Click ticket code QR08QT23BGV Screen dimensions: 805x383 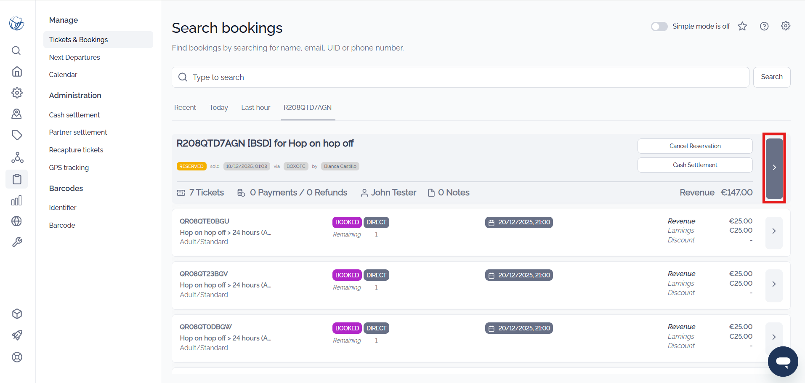tap(204, 274)
